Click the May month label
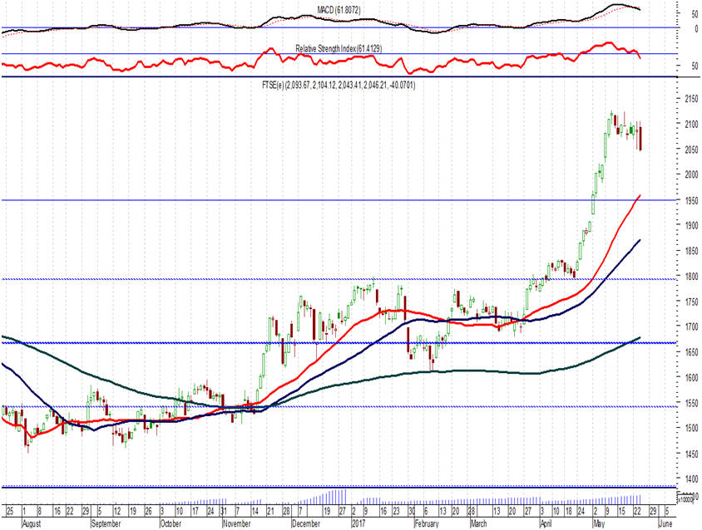 [599, 523]
